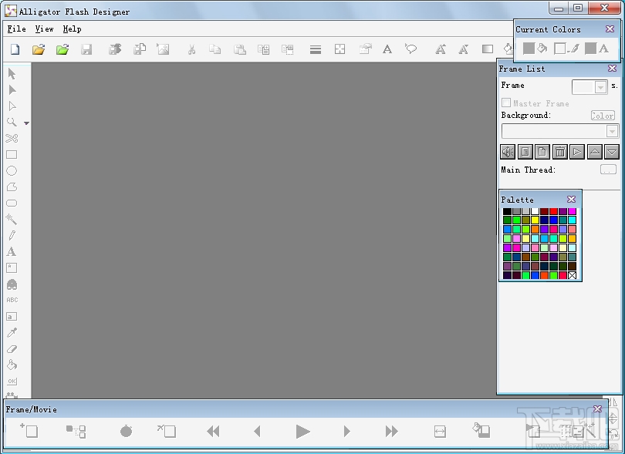Viewport: 625px width, 454px height.
Task: Select the Ellipse shape tool
Action: click(12, 171)
